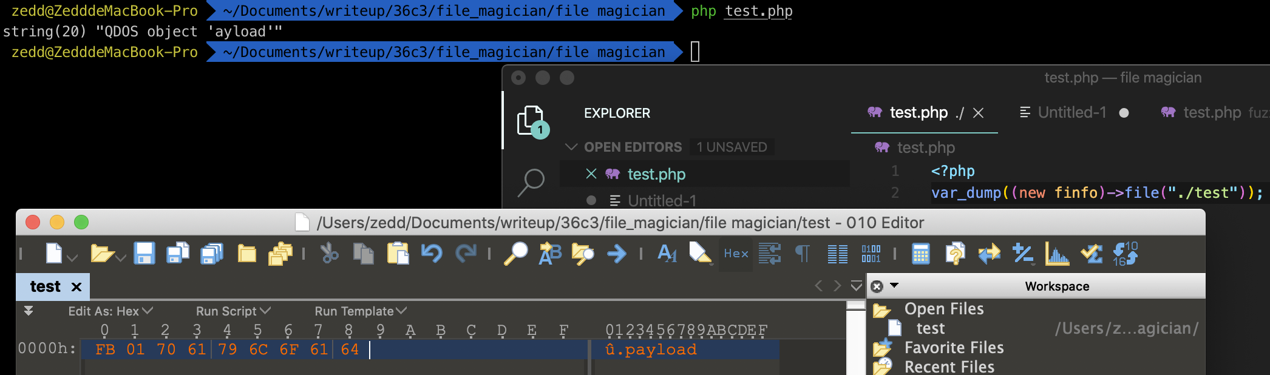Screen dimensions: 1270x375
Task: Click the Find magnifier icon
Action: tap(516, 253)
